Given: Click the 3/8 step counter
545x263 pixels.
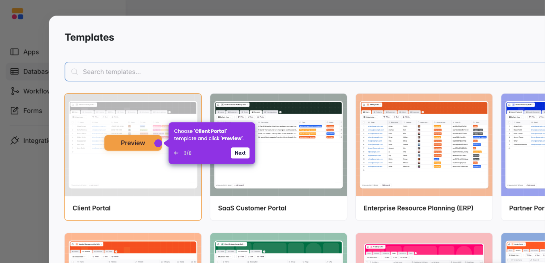Looking at the screenshot, I should [188, 153].
